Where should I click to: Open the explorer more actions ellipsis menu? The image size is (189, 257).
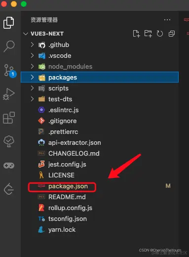click(x=167, y=20)
